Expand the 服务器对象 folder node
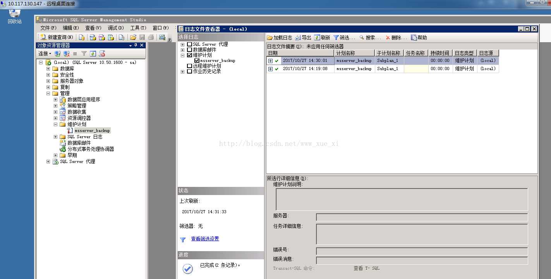This screenshot has height=279, width=551. click(48, 81)
